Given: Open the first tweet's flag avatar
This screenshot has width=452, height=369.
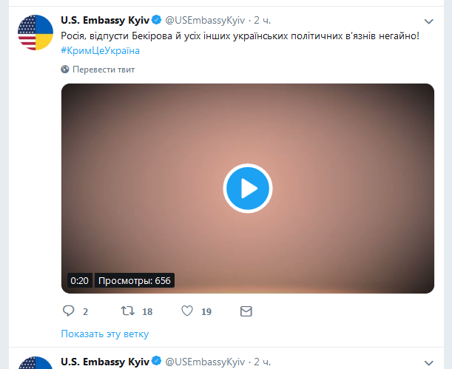Looking at the screenshot, I should pyautogui.click(x=36, y=31).
